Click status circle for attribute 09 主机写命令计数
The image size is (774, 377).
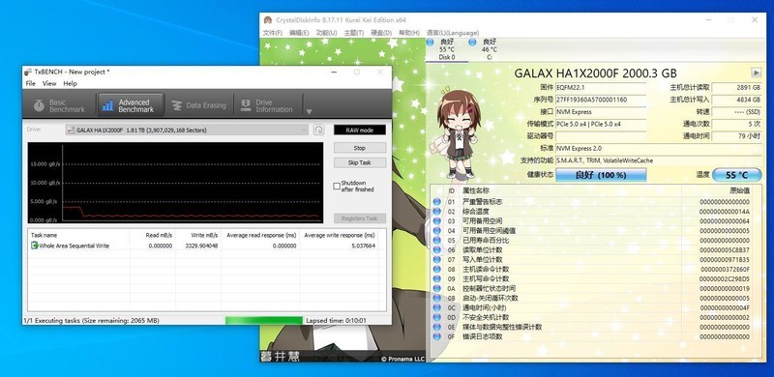pos(437,278)
